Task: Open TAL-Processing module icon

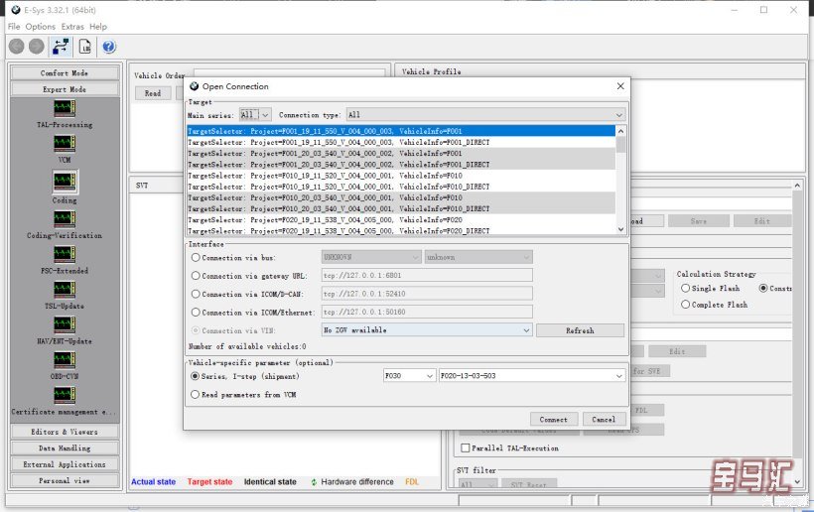Action: (65, 108)
